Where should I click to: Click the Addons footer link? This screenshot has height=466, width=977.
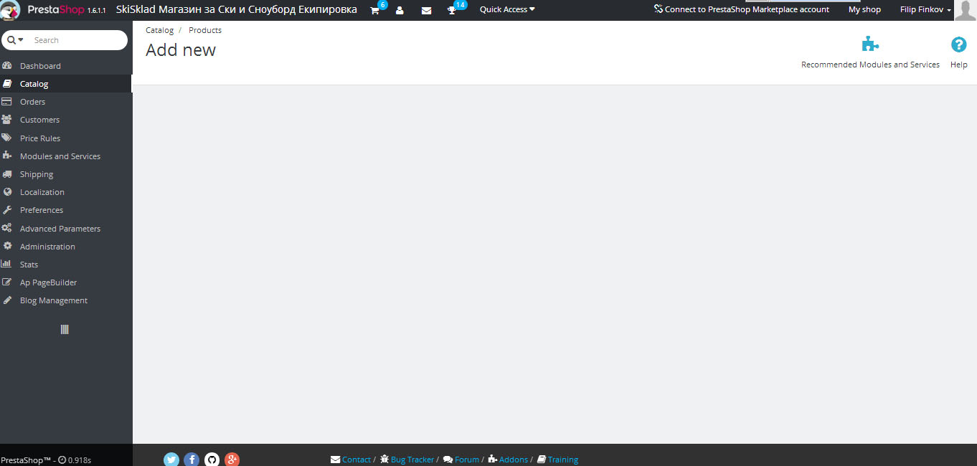click(x=514, y=460)
